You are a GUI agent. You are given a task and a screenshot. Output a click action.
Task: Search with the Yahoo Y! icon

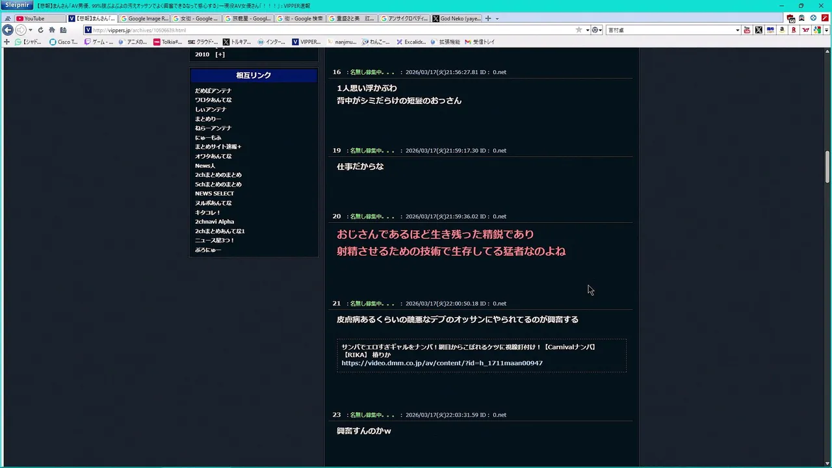(805, 30)
